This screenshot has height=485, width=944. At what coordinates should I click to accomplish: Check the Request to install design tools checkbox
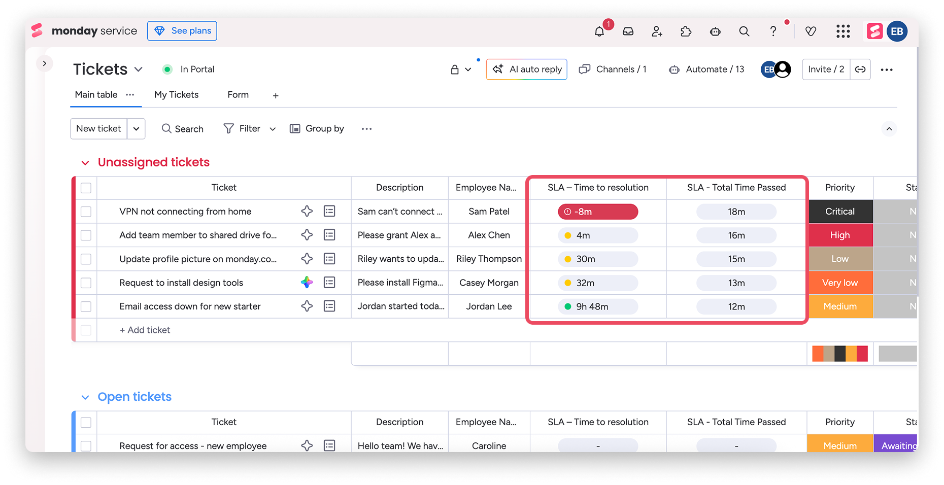86,283
